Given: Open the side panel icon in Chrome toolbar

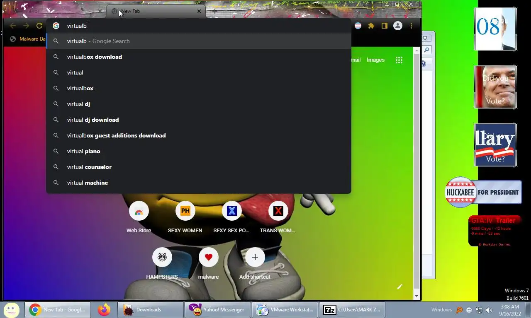Looking at the screenshot, I should [385, 26].
